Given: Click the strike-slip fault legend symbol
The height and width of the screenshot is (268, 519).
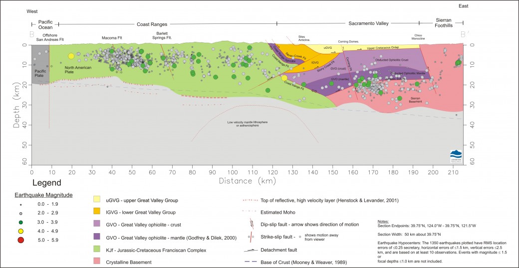Looking at the screenshot, I should click(251, 238).
